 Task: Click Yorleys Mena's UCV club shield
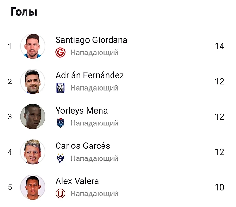60,123
